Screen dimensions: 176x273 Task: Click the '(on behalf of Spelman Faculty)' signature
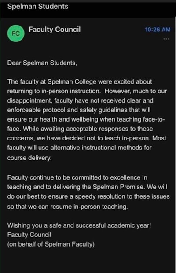click(51, 244)
